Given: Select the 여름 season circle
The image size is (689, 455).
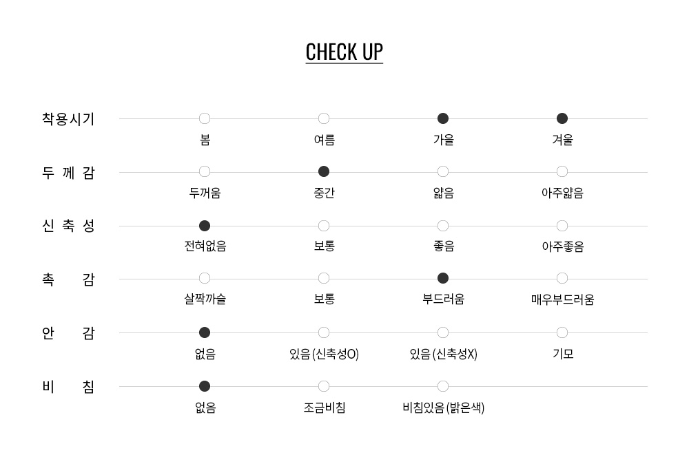Looking at the screenshot, I should [x=324, y=118].
